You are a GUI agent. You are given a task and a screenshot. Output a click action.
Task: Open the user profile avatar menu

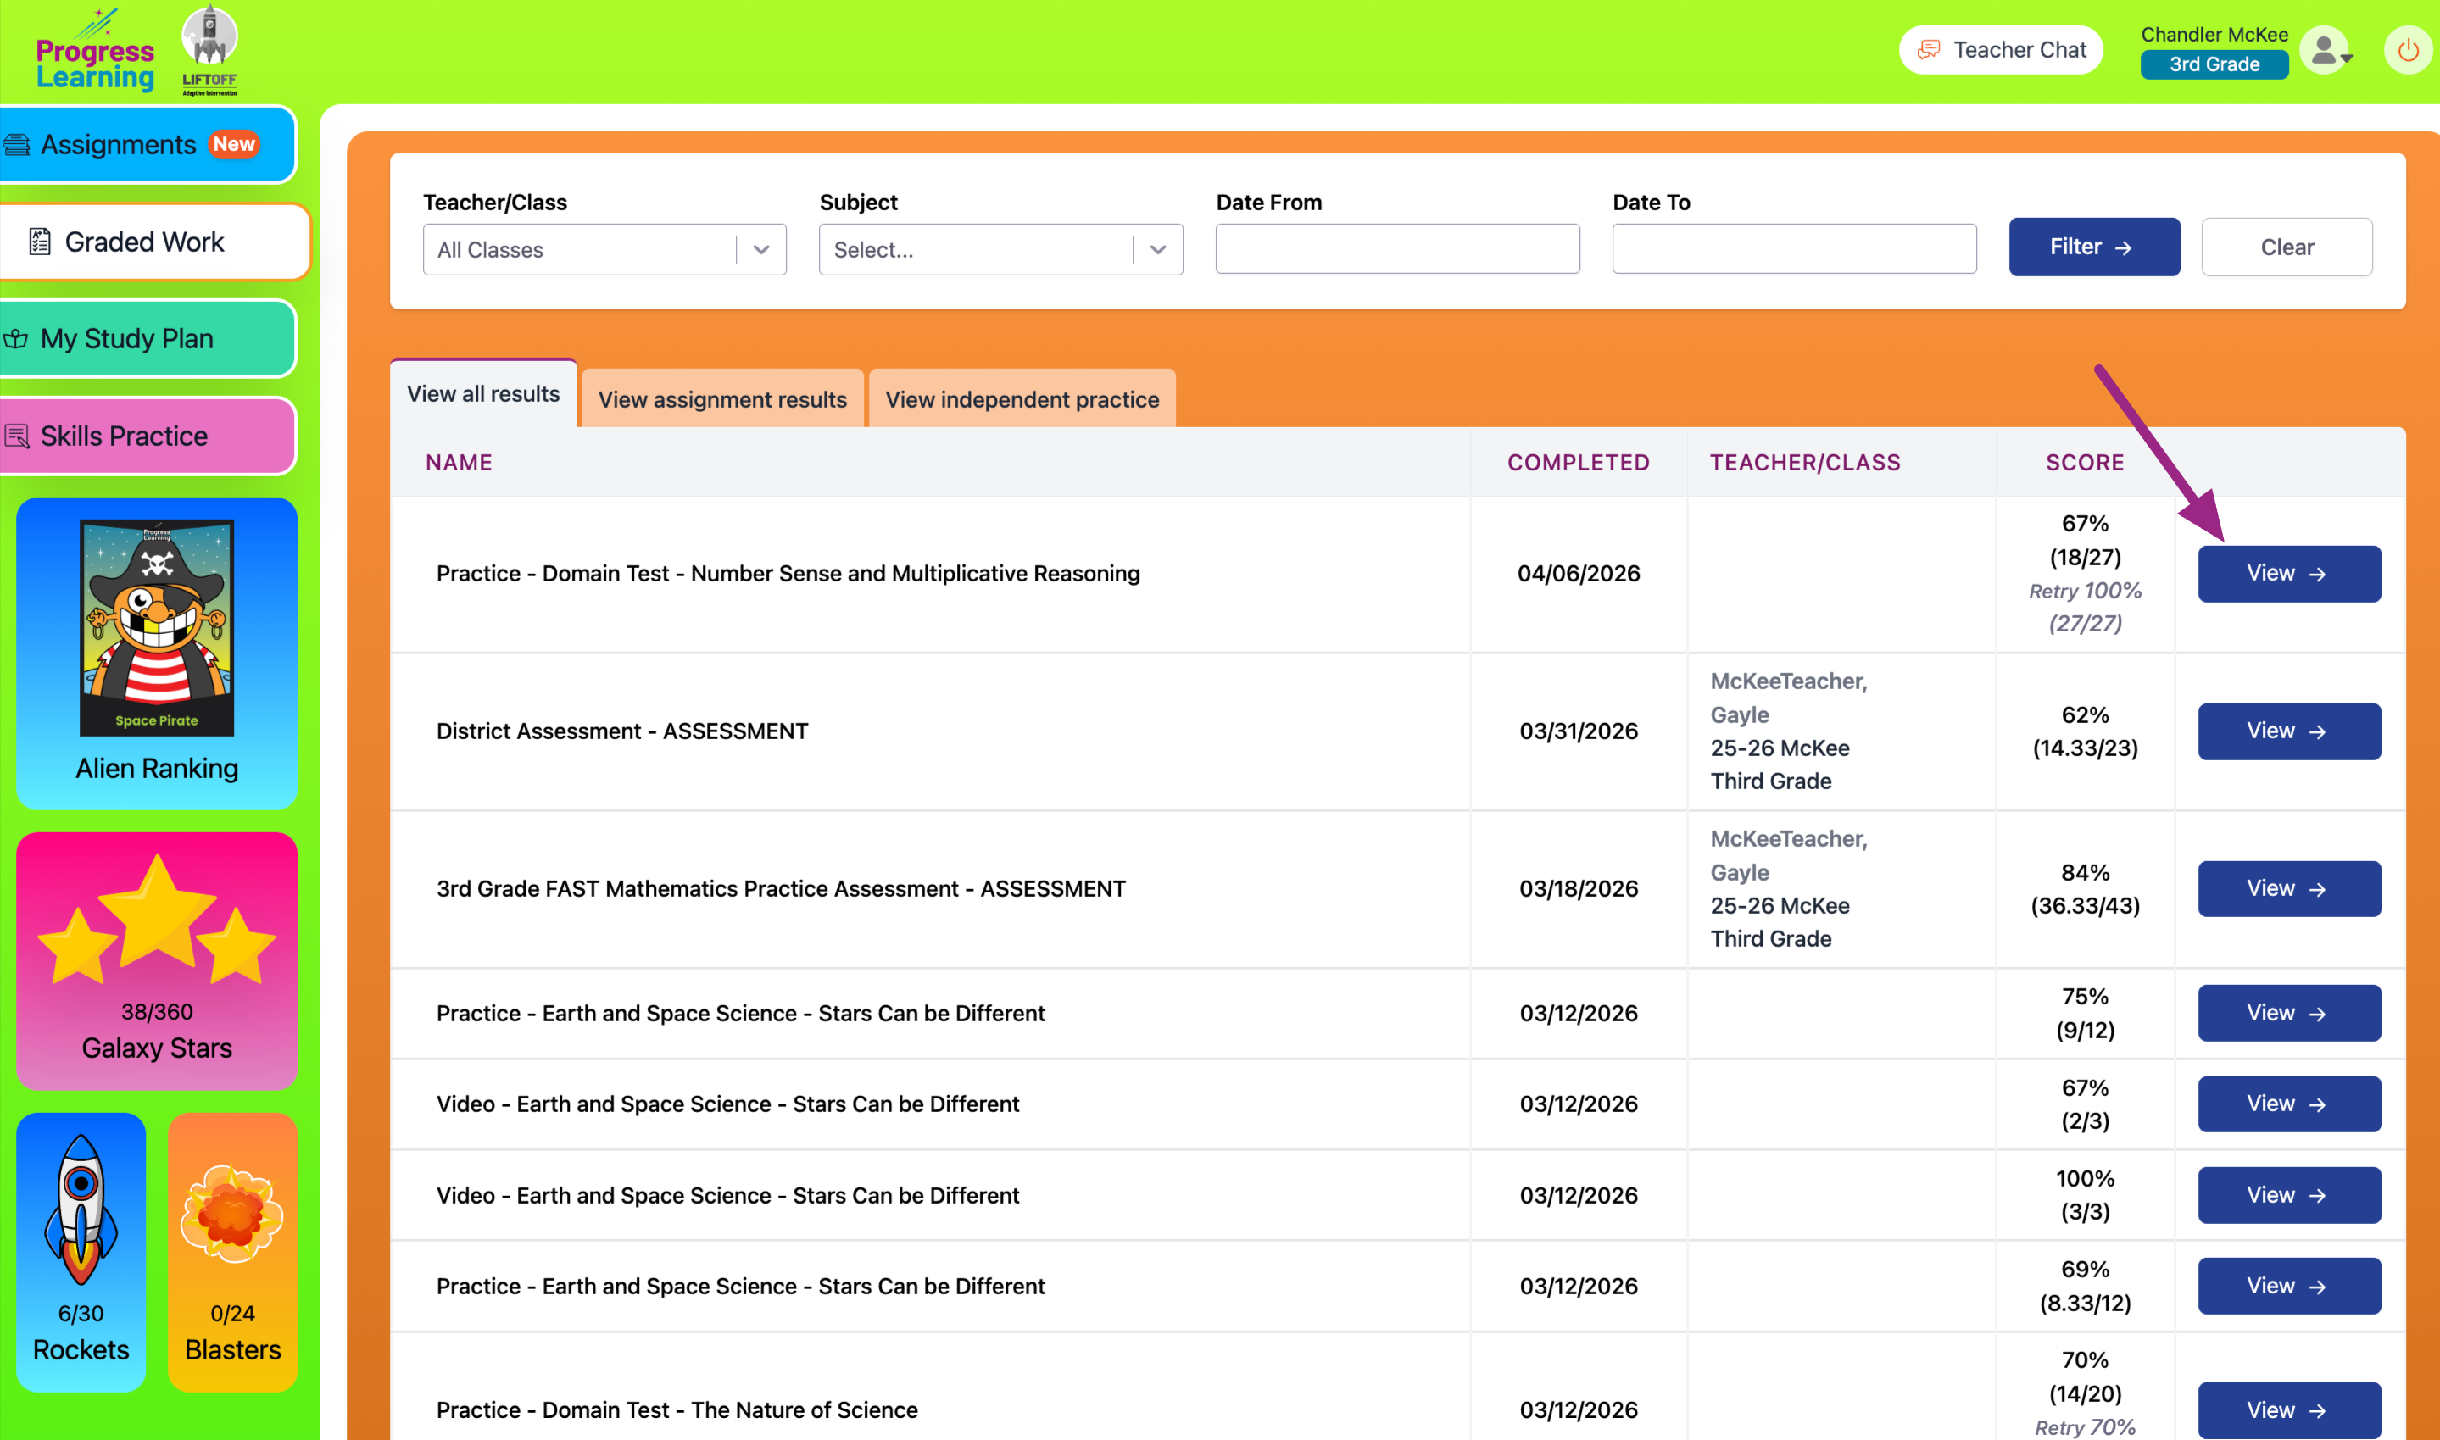point(2327,51)
